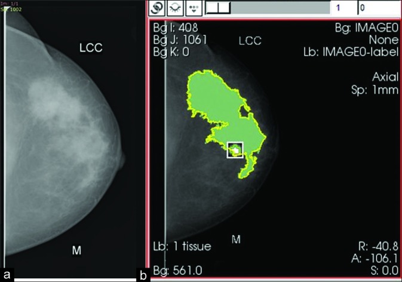
Task: Click the 'Axial' orientation label
Action: pos(385,77)
